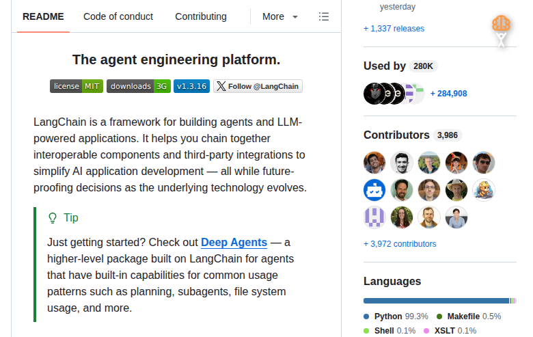The width and height of the screenshot is (533, 337).
Task: Open the purple pixel-pattern contributor avatar
Action: pyautogui.click(x=374, y=217)
